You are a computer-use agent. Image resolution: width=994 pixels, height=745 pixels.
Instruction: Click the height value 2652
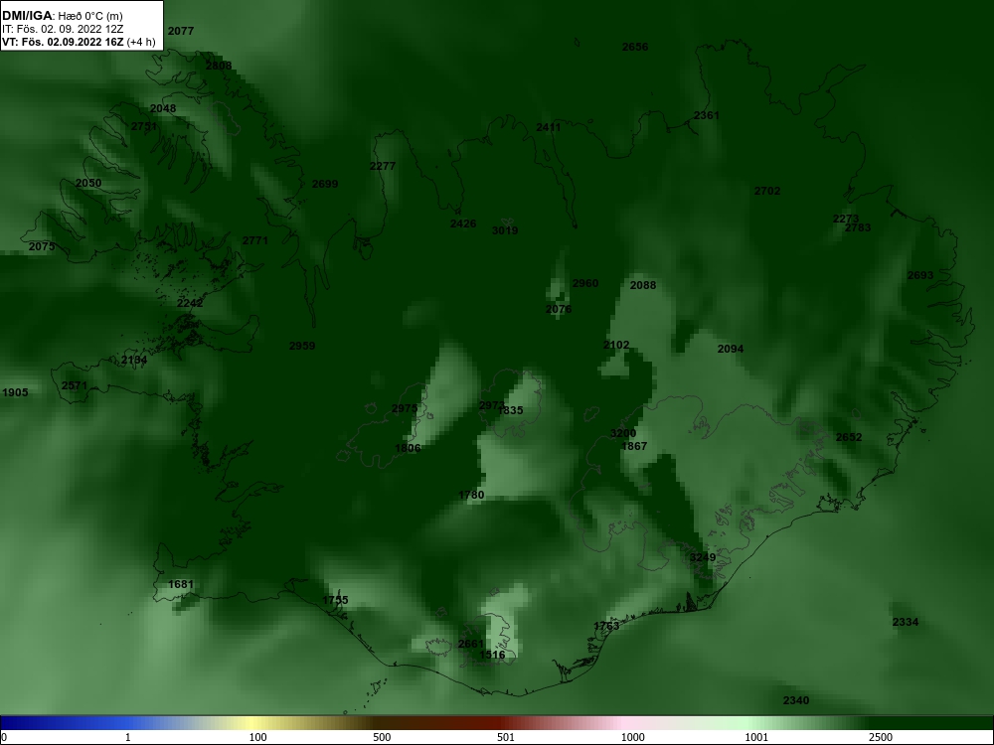coord(849,437)
